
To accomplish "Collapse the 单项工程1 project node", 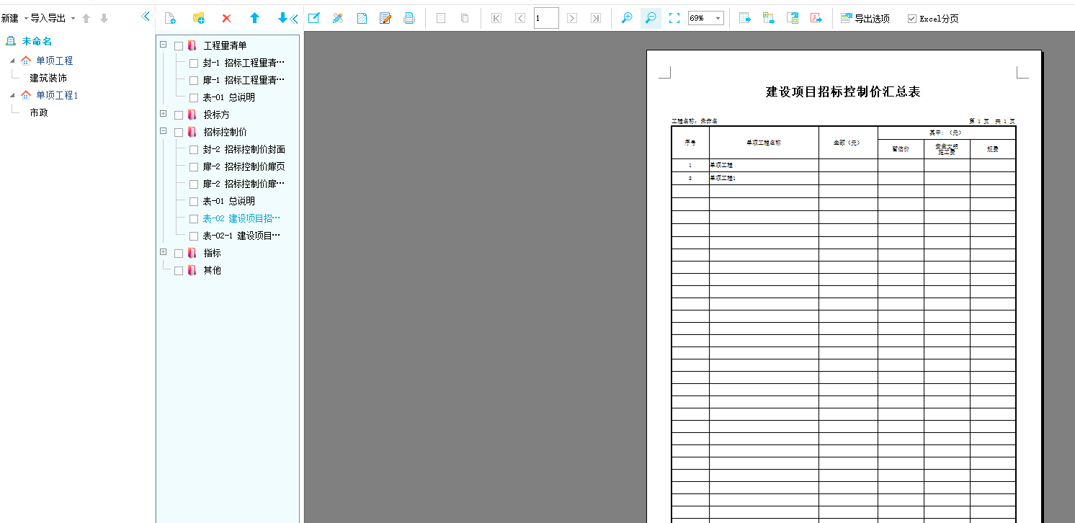I will tap(12, 95).
